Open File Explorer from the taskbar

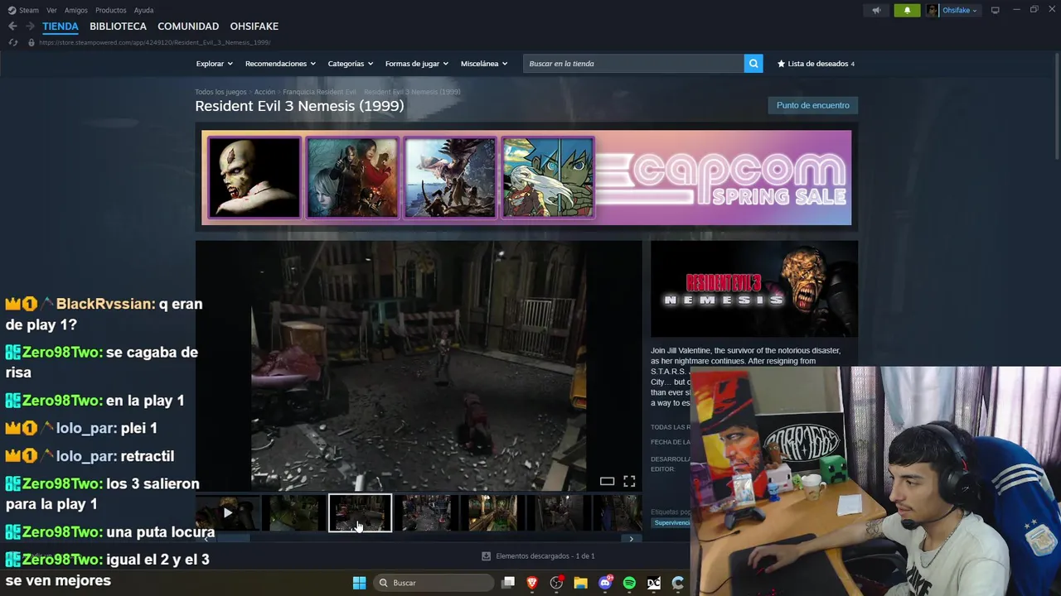tap(580, 583)
